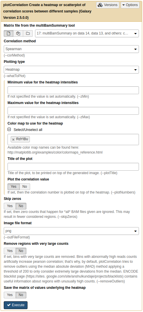Open the Versions menu
The width and height of the screenshot is (143, 312).
108,5
